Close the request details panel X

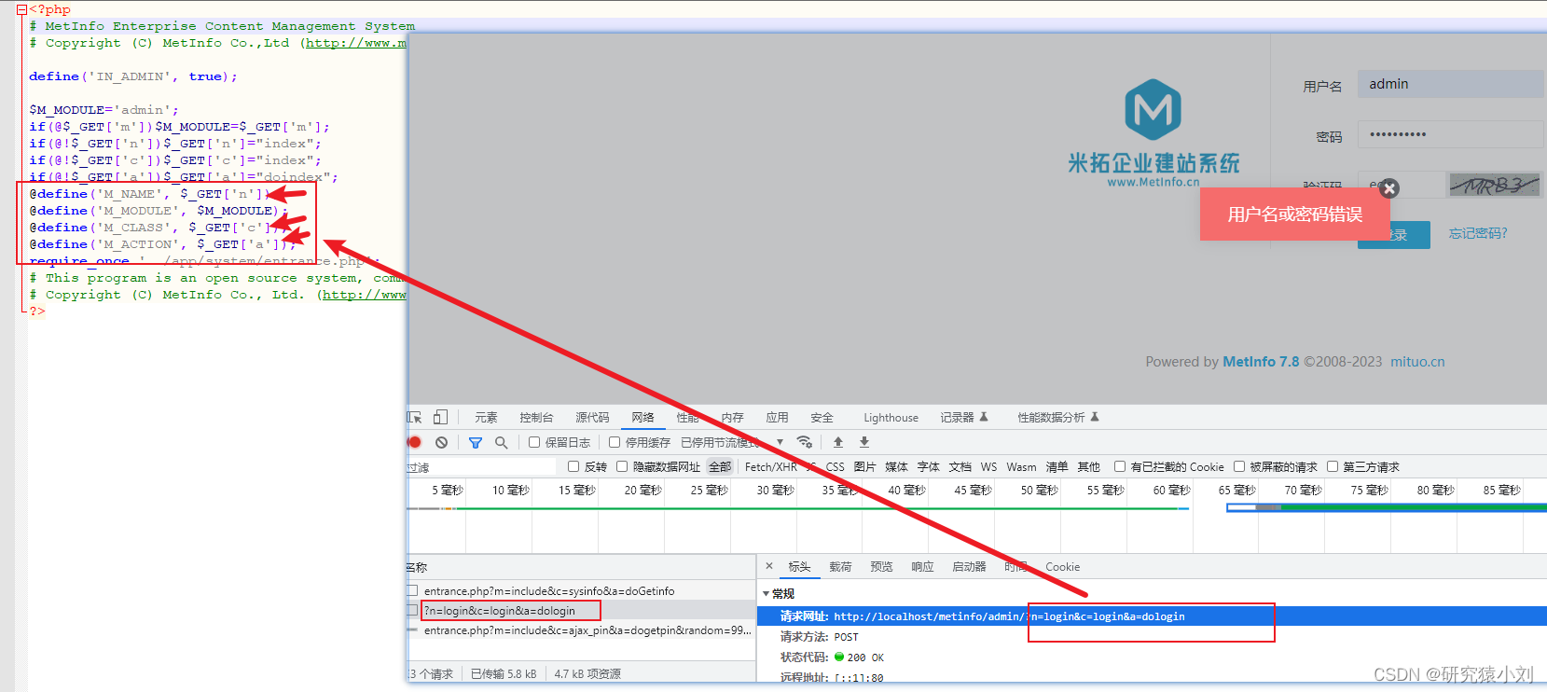(769, 566)
